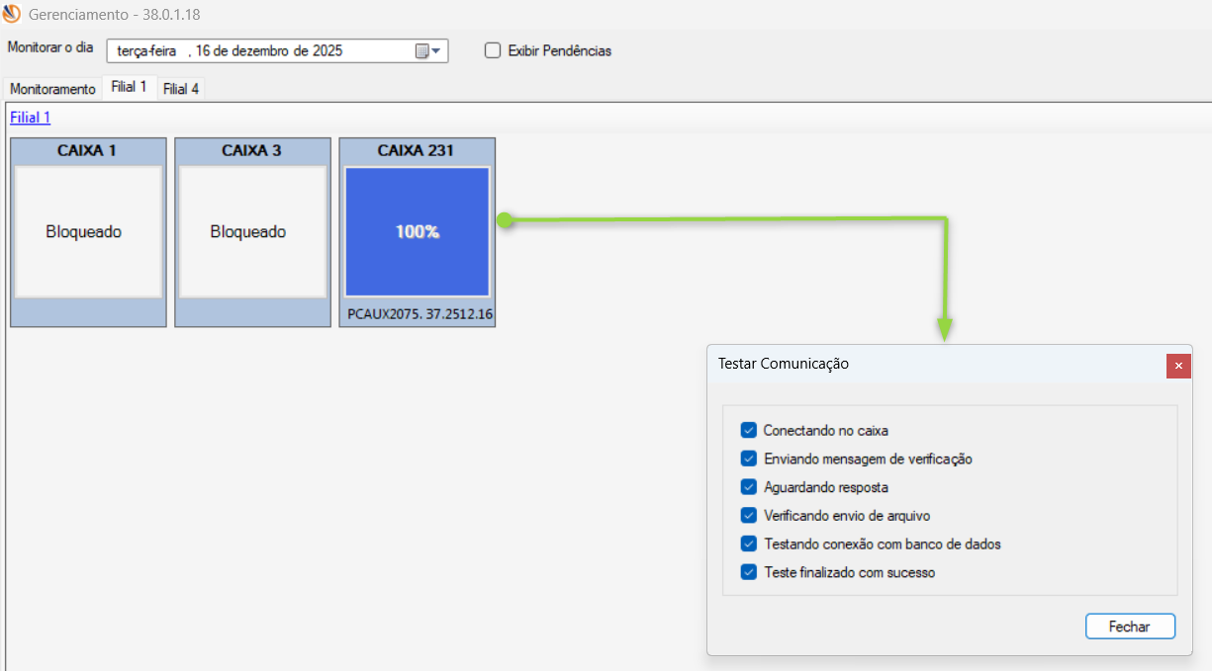1212x671 pixels.
Task: Click the Testar Comunicação dialog title
Action: tap(784, 364)
